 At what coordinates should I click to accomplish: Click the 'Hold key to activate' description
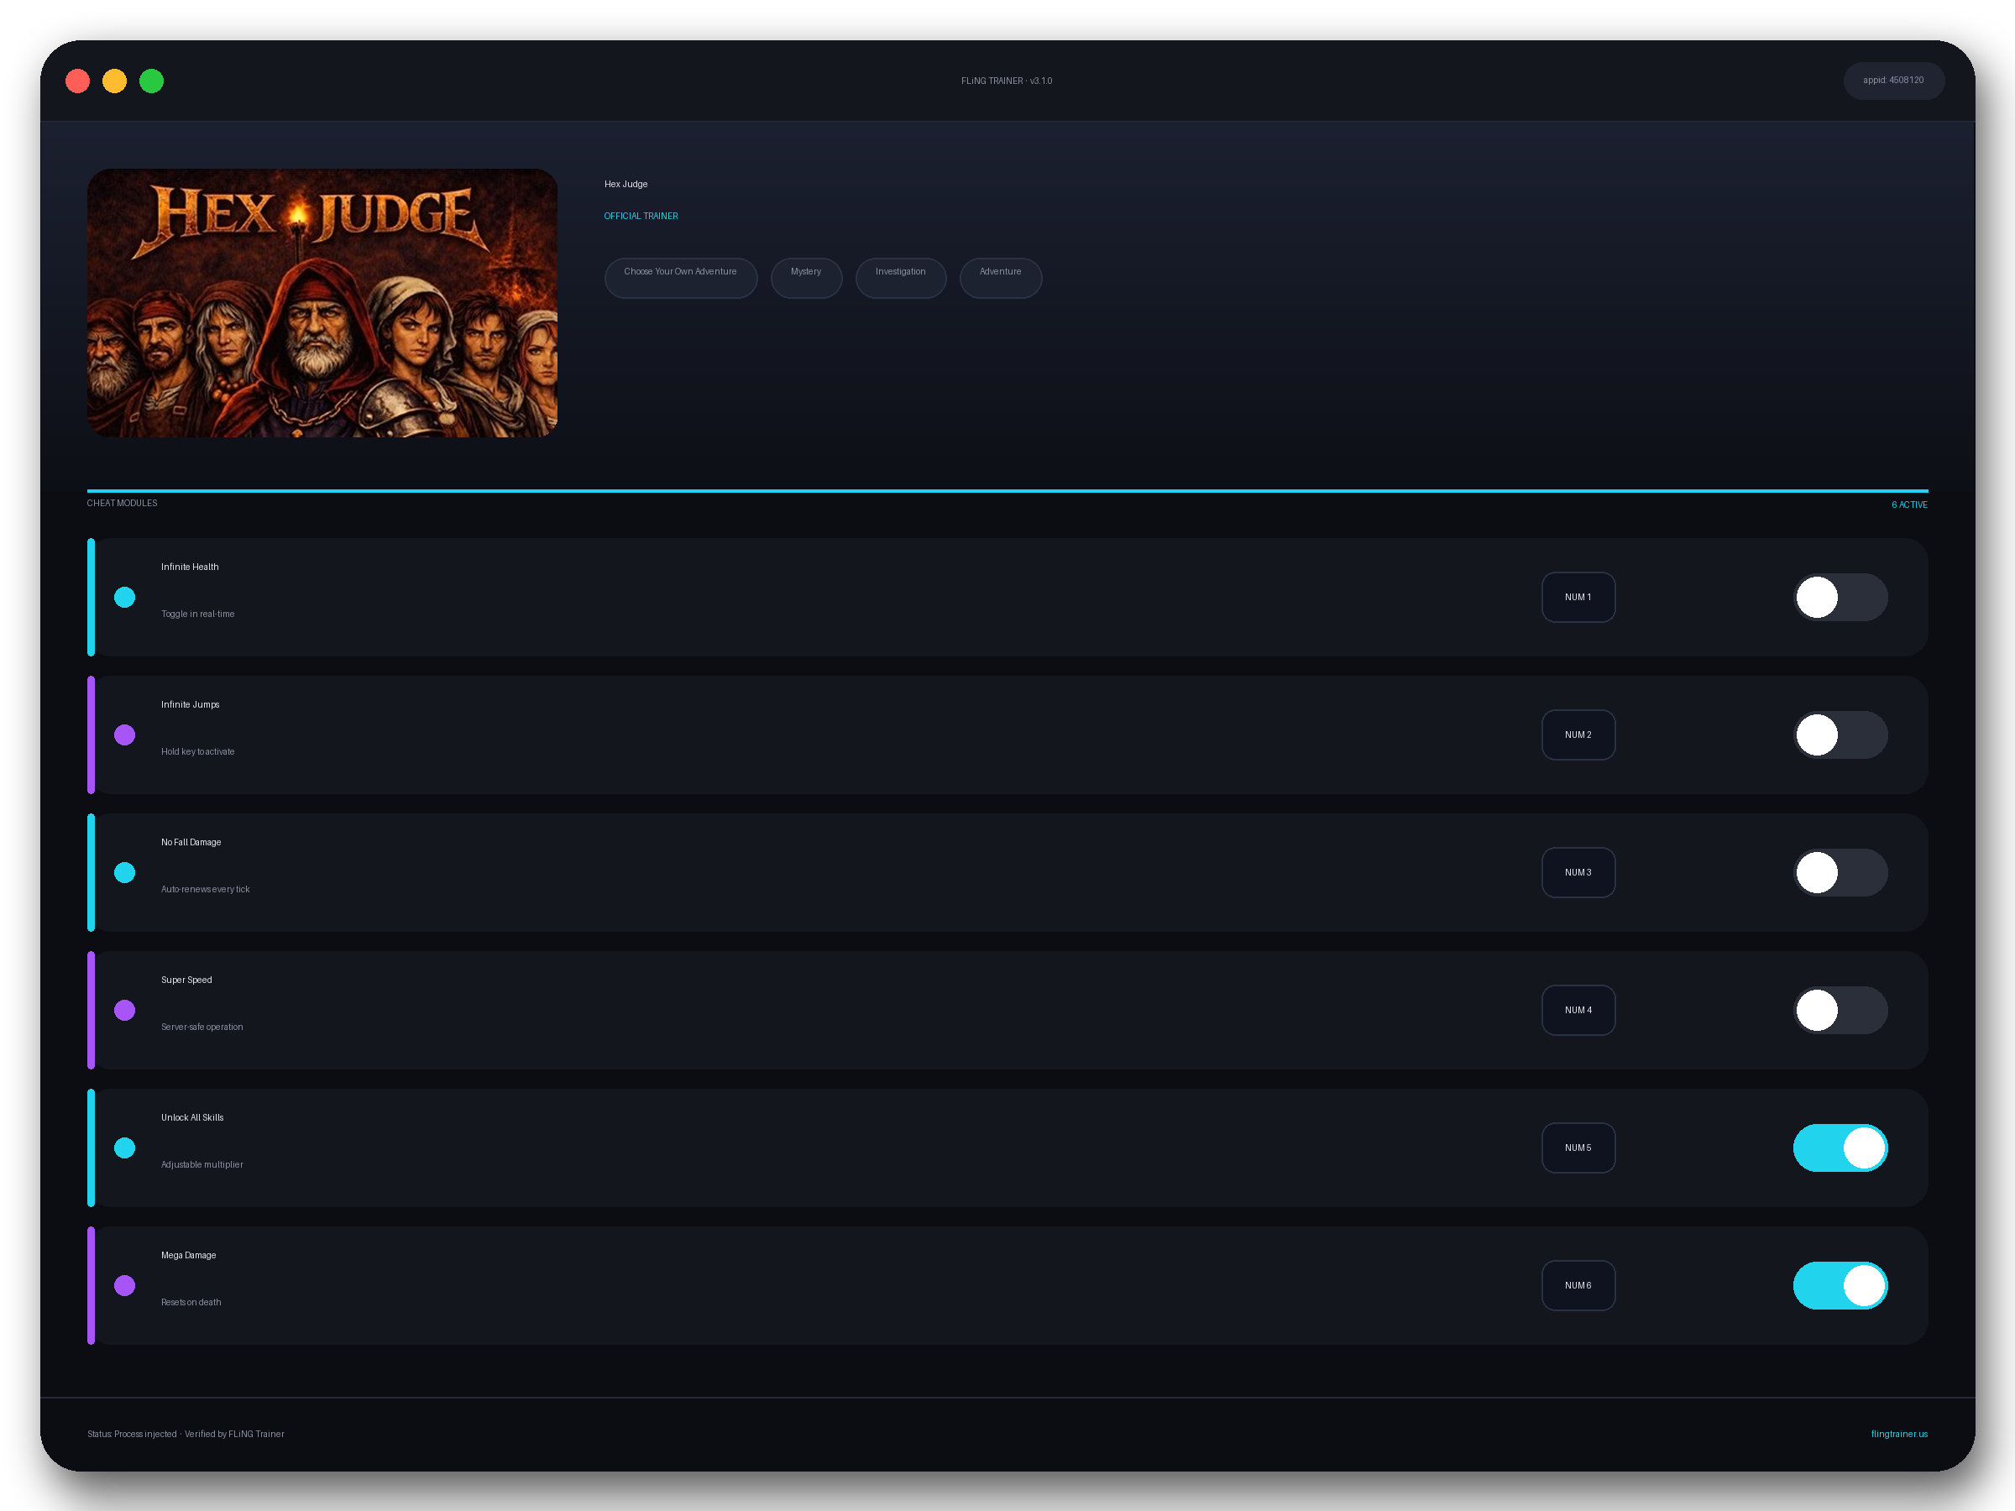pos(197,751)
